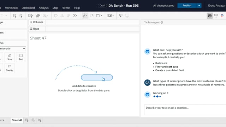Click the Data Guide signpost icon

[216, 16]
